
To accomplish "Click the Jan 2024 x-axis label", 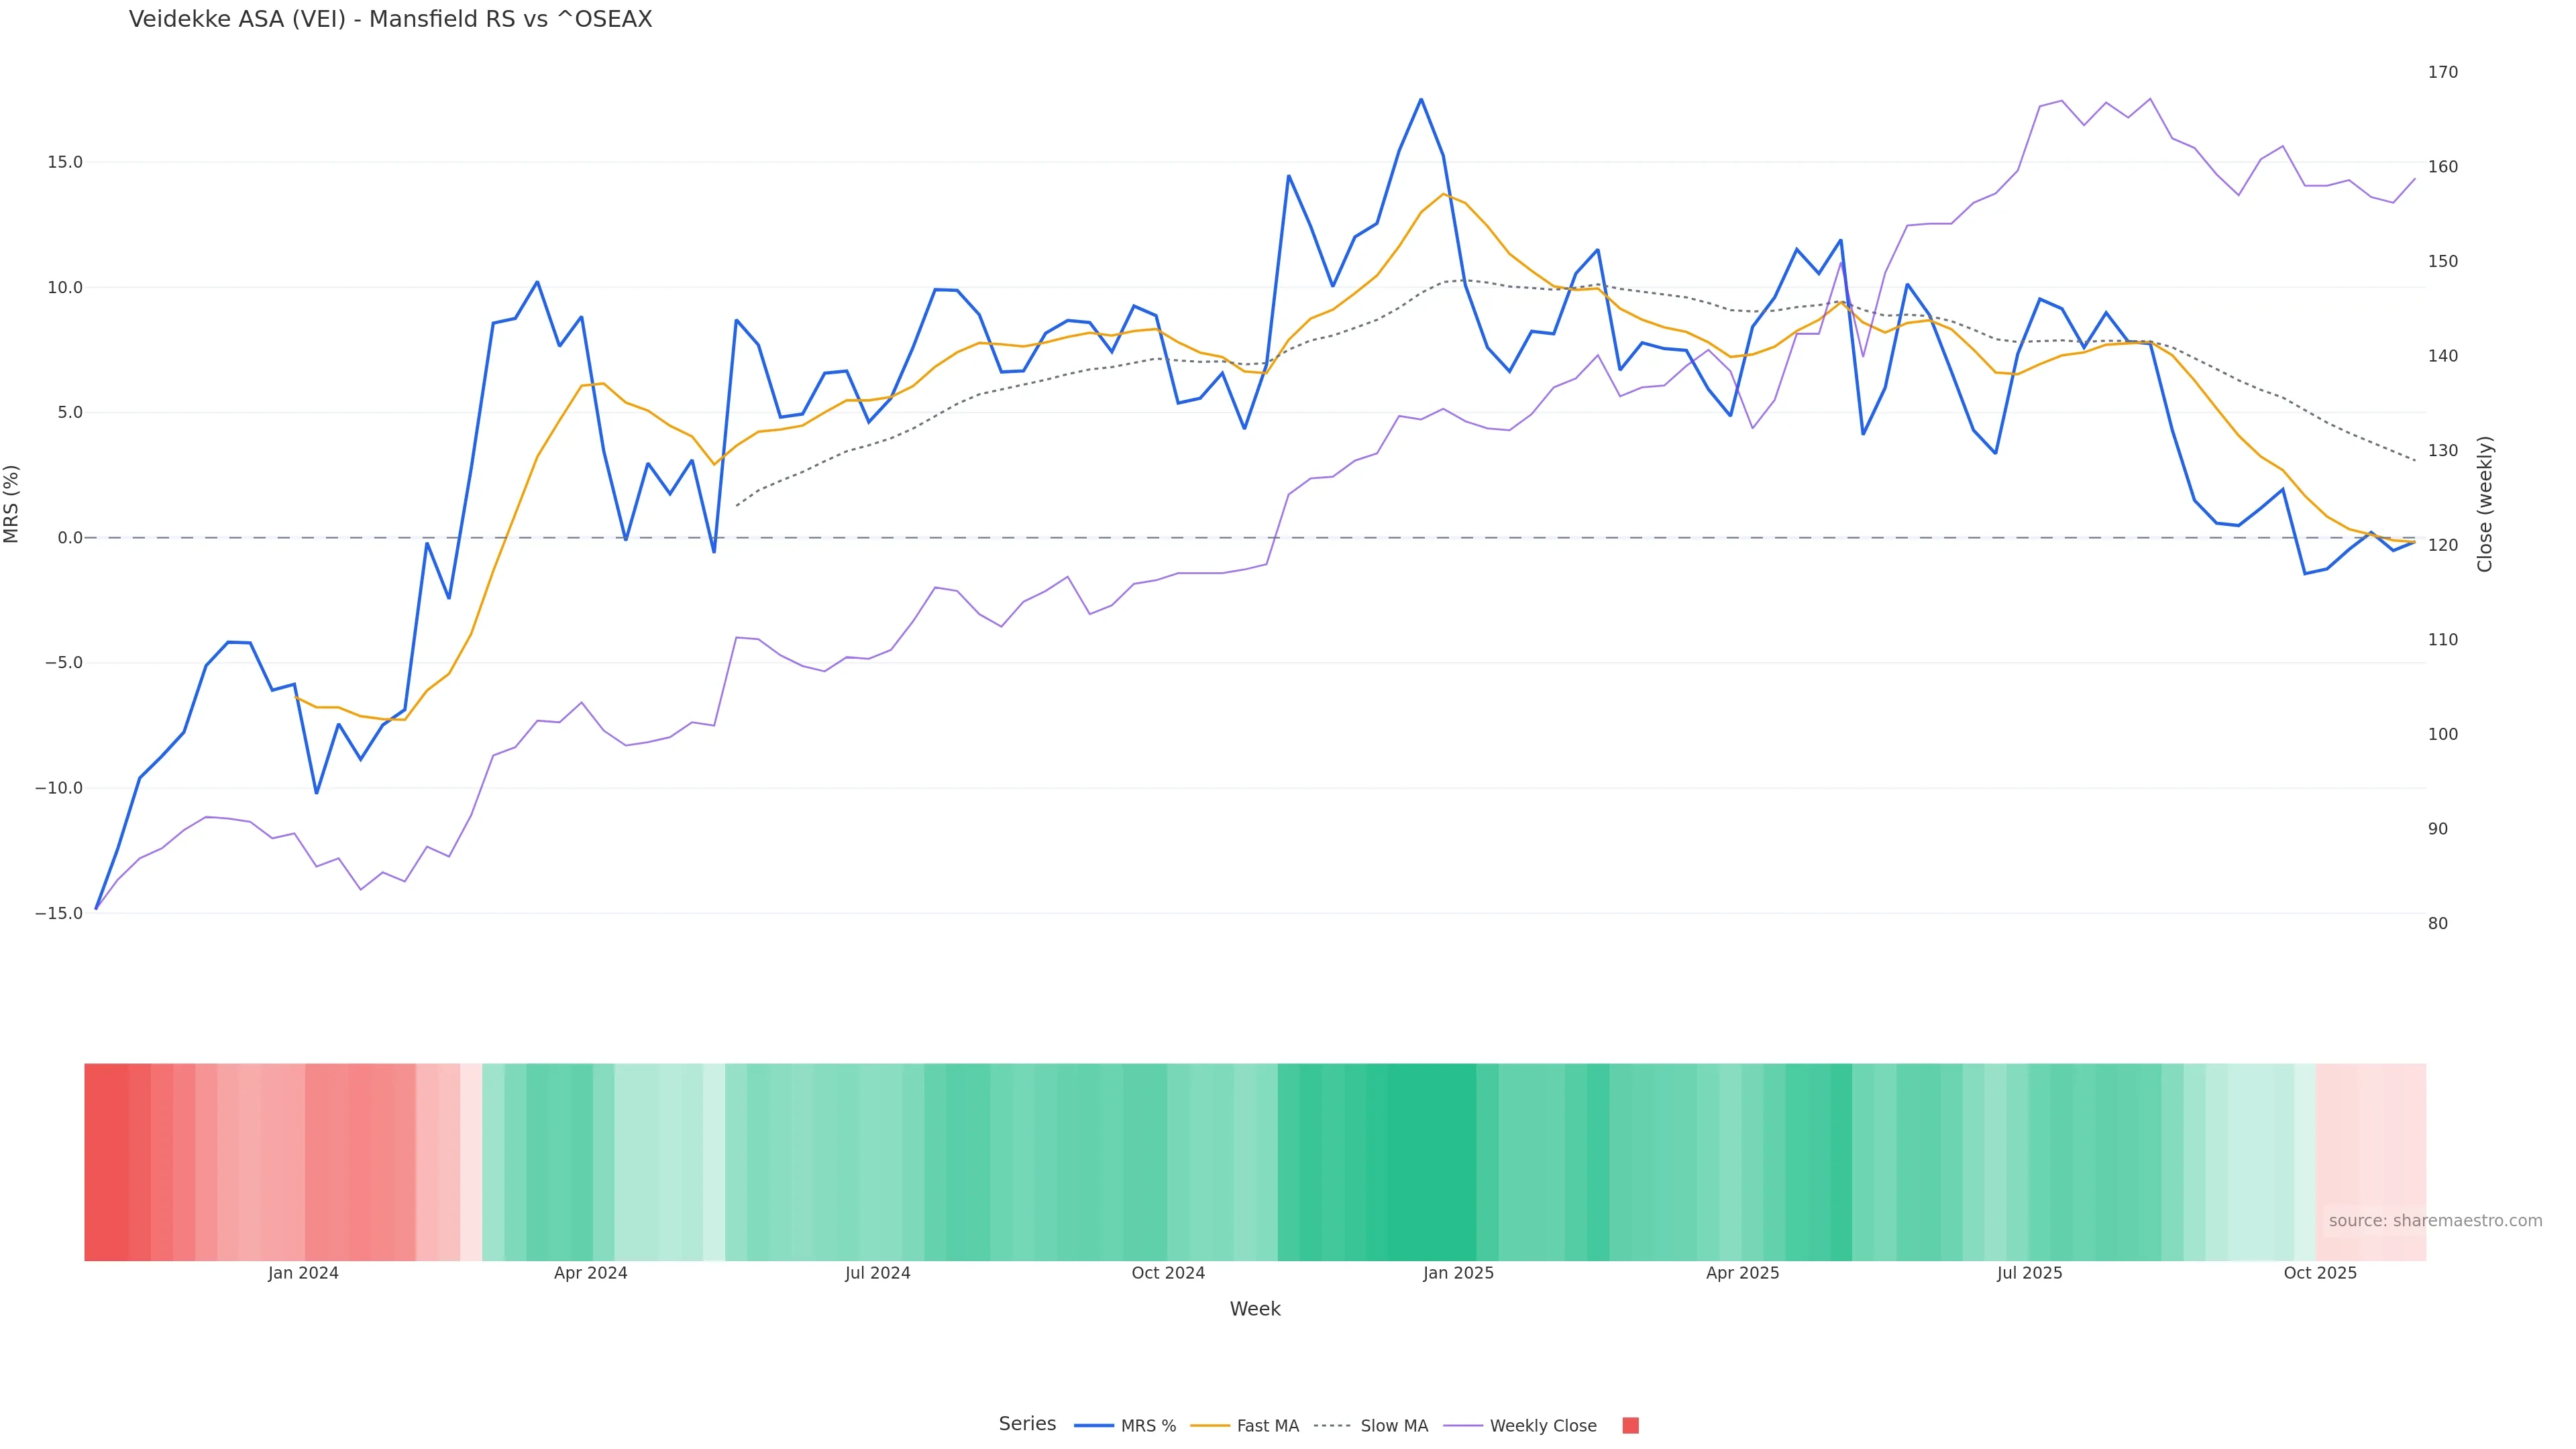I will [x=303, y=1273].
